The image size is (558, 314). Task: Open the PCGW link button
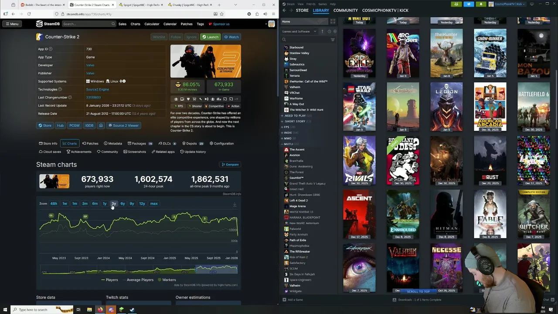pos(75,126)
